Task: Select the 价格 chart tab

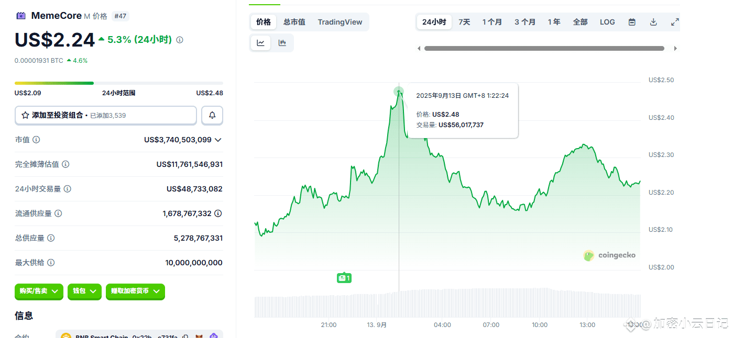Action: point(264,22)
